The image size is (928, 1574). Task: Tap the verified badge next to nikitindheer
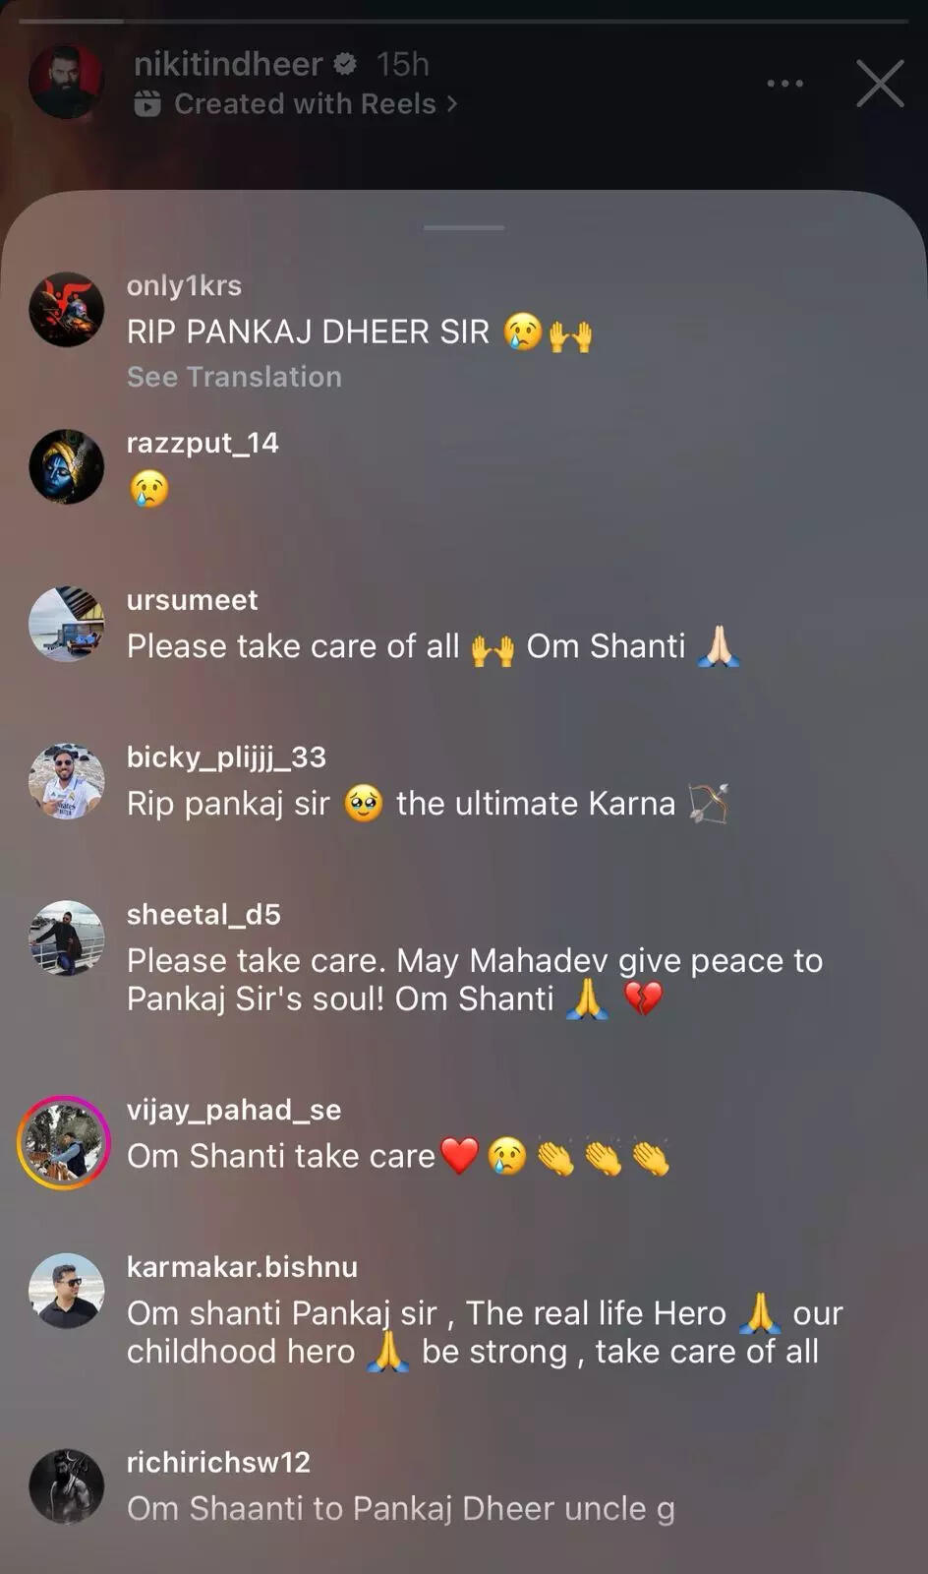pos(345,64)
